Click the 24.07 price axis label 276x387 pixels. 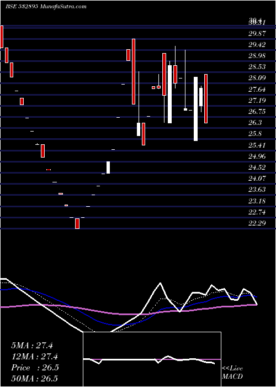point(257,179)
